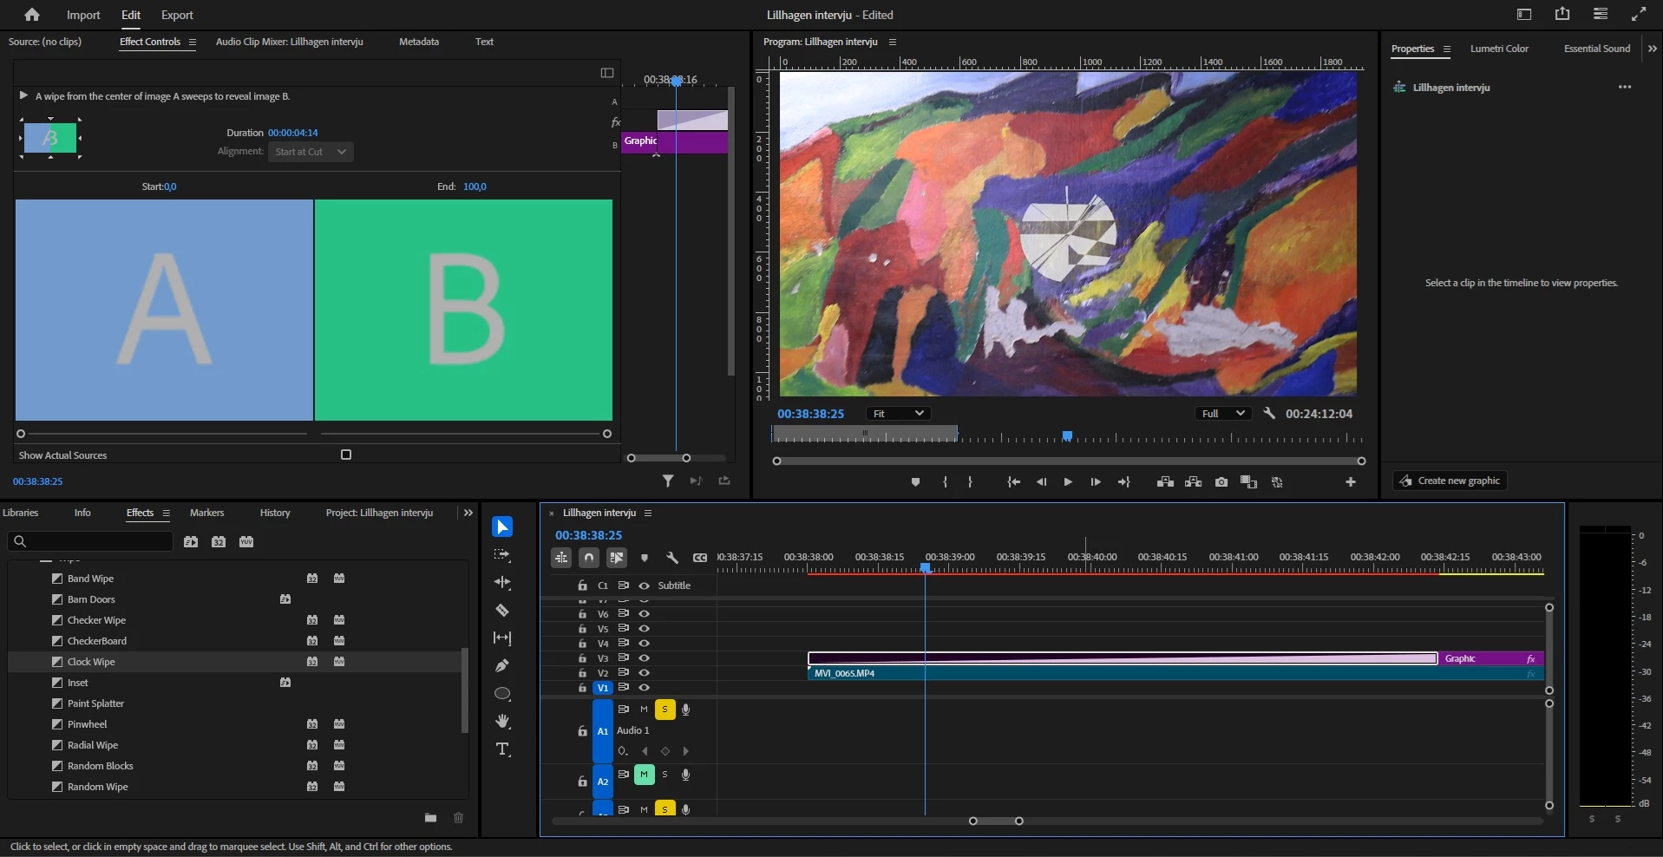Select the Selection tool arrow

click(502, 527)
